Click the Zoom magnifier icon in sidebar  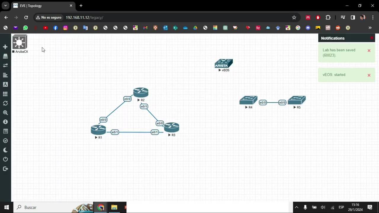pyautogui.click(x=5, y=113)
